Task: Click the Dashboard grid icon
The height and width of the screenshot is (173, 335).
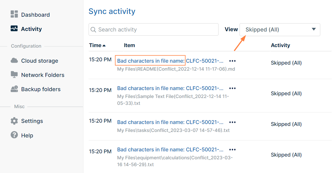Action: coord(14,14)
